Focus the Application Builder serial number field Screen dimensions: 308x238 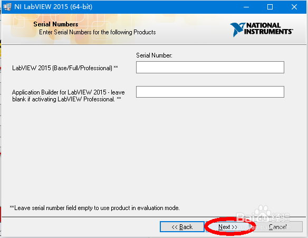tap(210, 92)
